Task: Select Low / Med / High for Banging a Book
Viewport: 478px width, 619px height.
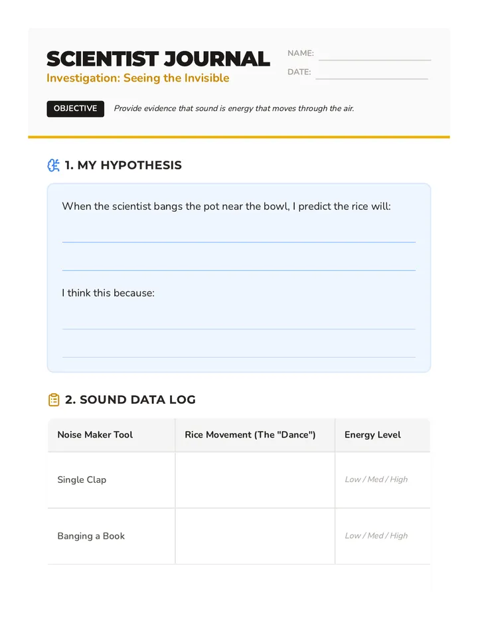Action: click(376, 536)
